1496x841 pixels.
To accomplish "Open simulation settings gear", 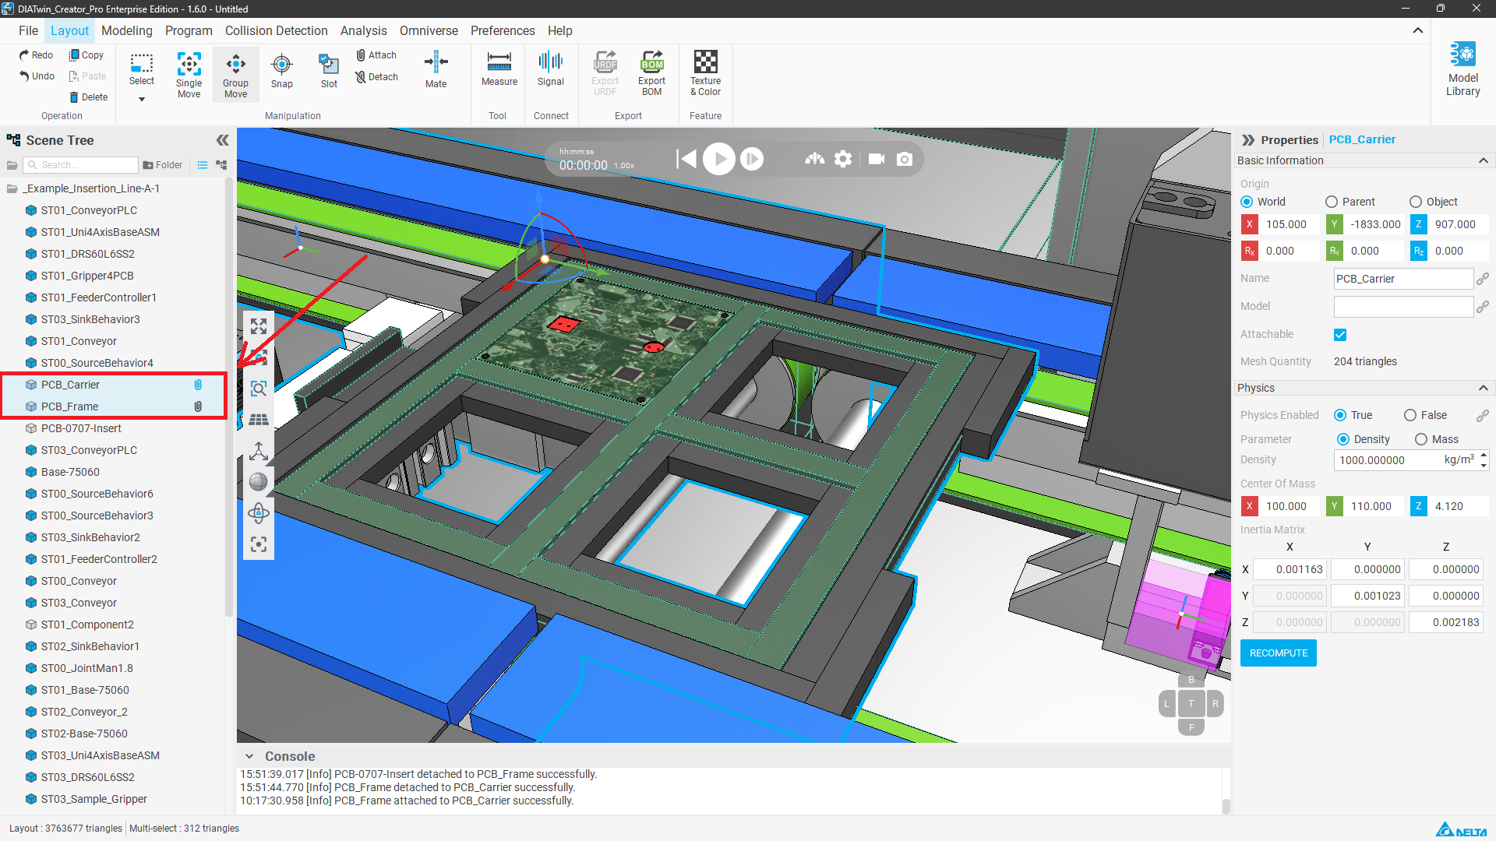I will click(843, 159).
